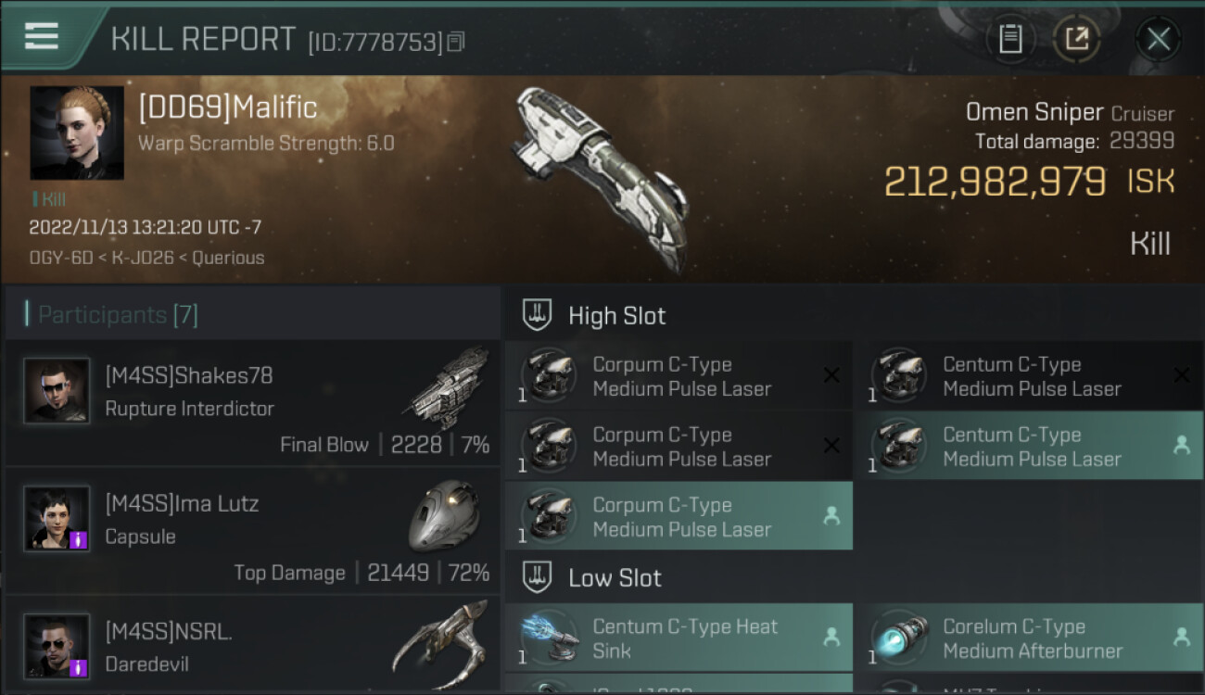
Task: Click the clipboard notes icon in header
Action: tap(1010, 39)
